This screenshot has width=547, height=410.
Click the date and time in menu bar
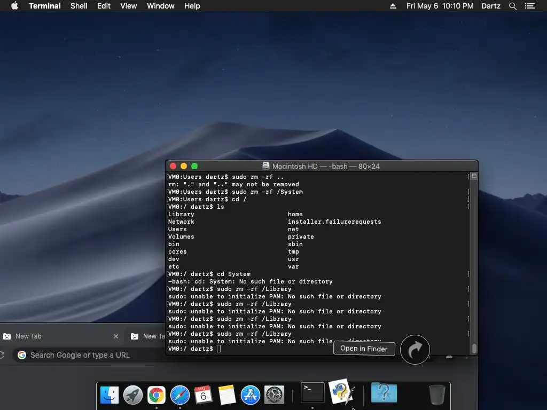440,6
